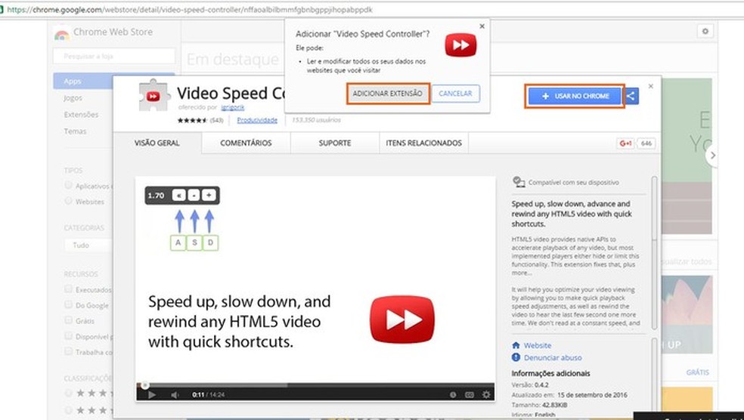
Task: Click the compatible device icon
Action: [519, 182]
